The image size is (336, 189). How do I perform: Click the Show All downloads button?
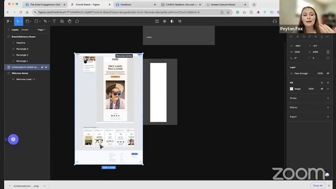(x=318, y=185)
